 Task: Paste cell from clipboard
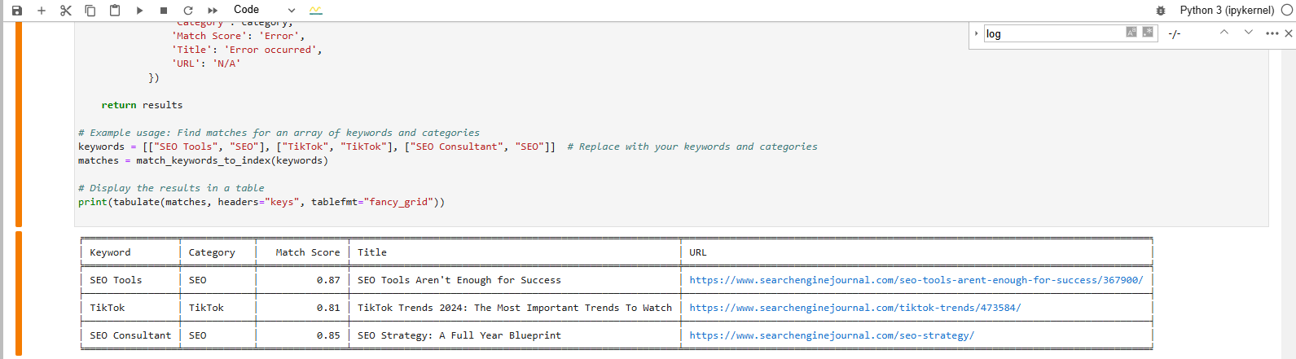click(115, 11)
